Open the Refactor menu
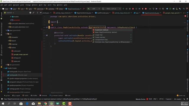The width and height of the screenshot is (189, 106). click(35, 5)
